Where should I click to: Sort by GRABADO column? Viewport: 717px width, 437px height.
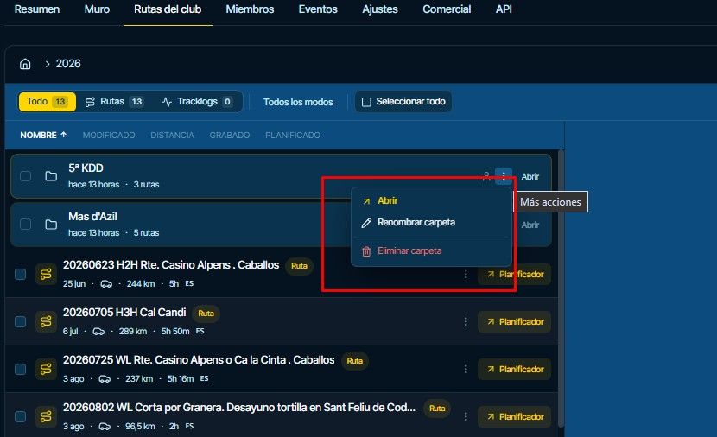[230, 135]
